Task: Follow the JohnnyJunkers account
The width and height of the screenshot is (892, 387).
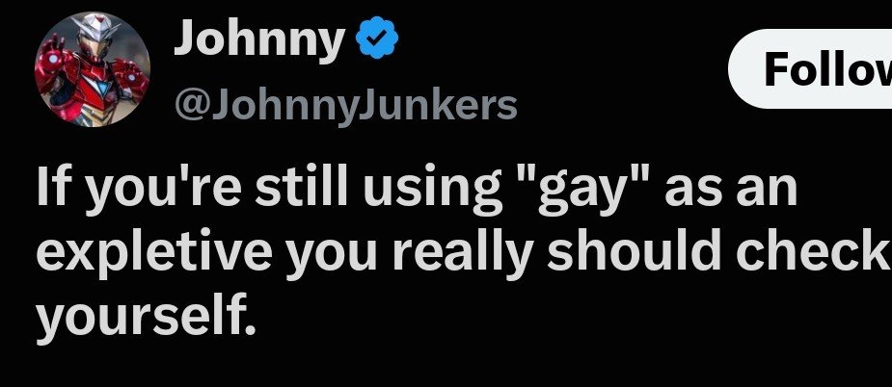Action: coord(810,68)
